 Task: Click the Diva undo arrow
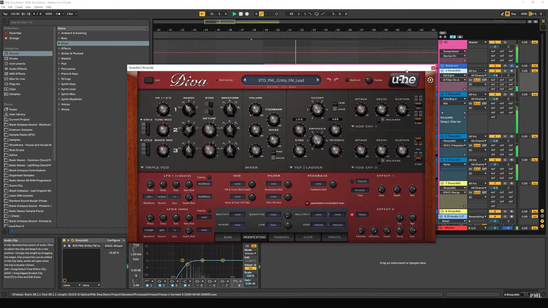coord(329,80)
